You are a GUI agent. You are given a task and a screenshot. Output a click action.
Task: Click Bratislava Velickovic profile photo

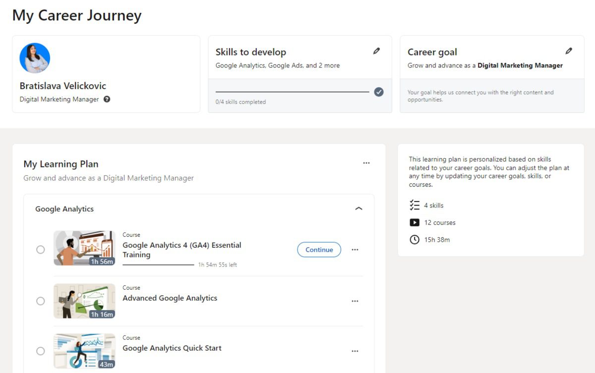(x=35, y=58)
